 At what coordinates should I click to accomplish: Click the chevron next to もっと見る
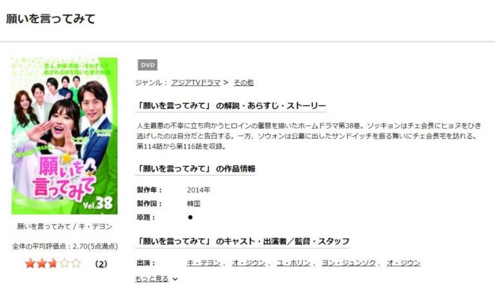pos(175,279)
